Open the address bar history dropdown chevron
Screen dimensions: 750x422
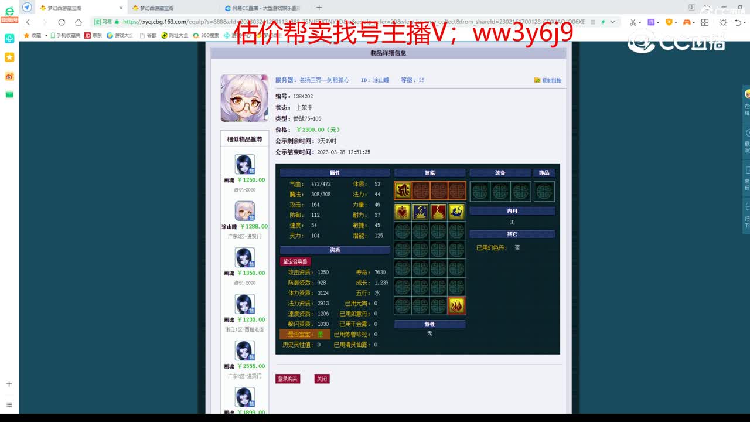pyautogui.click(x=613, y=22)
